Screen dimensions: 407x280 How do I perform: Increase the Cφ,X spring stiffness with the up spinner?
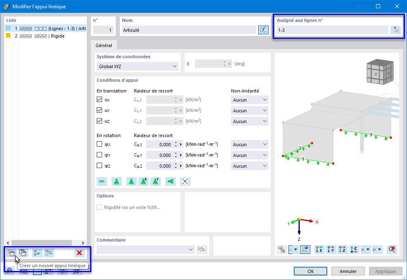coord(176,143)
